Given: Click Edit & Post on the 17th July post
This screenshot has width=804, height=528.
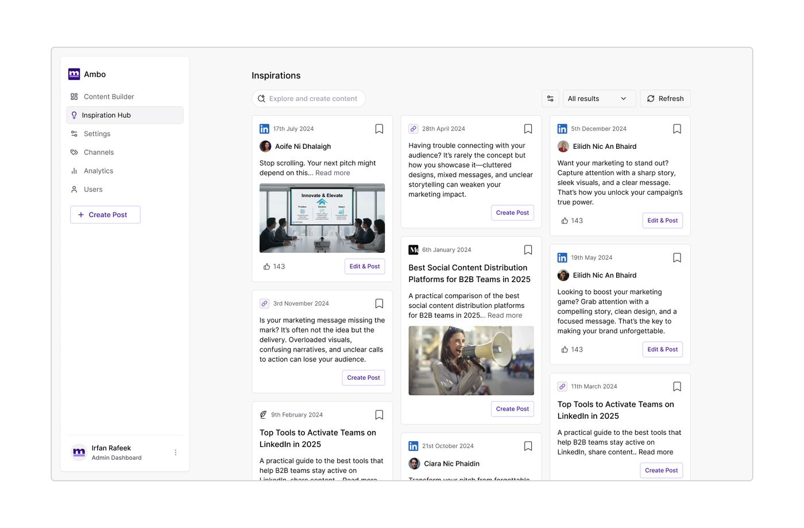Looking at the screenshot, I should coord(365,267).
